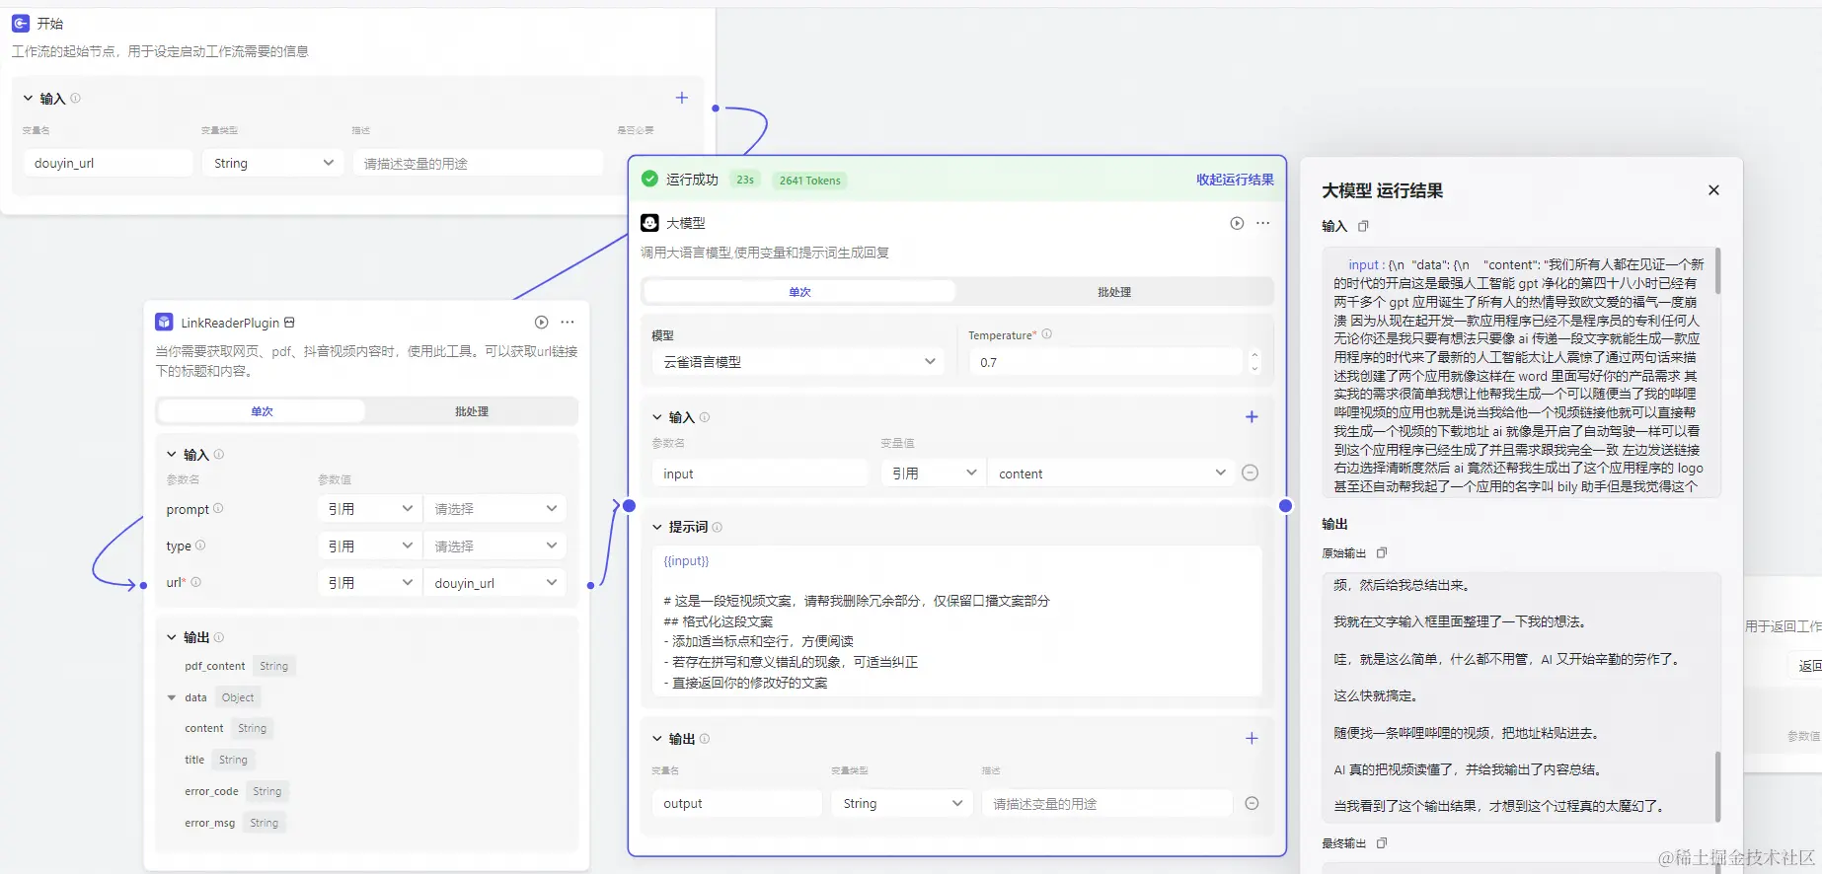Open LinkReaderPlugin node more options menu

[x=568, y=323]
